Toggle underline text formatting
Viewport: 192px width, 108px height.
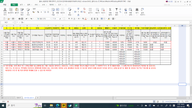tap(74, 19)
